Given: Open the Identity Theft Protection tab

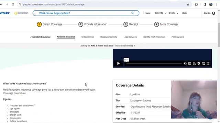Looking at the screenshot, I should (x=154, y=37).
